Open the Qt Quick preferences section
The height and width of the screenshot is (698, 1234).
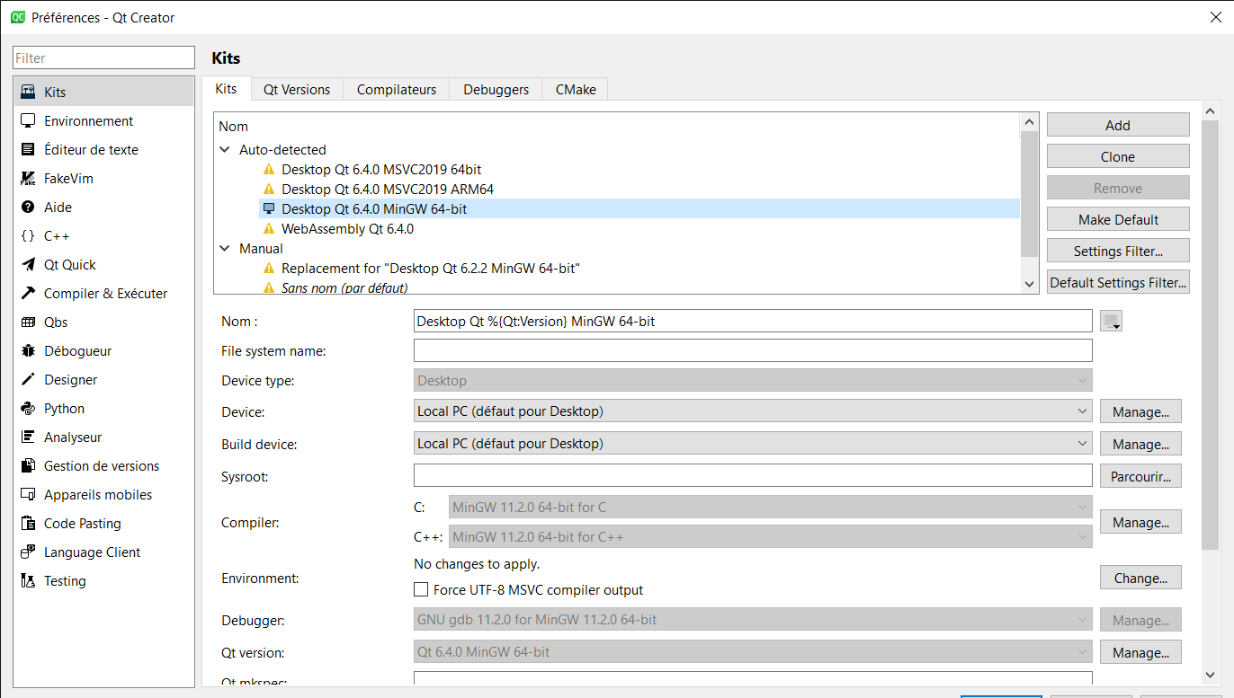click(72, 264)
